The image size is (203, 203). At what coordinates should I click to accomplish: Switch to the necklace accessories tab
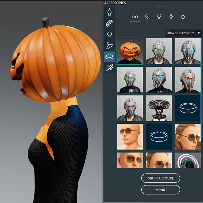[x=159, y=17]
